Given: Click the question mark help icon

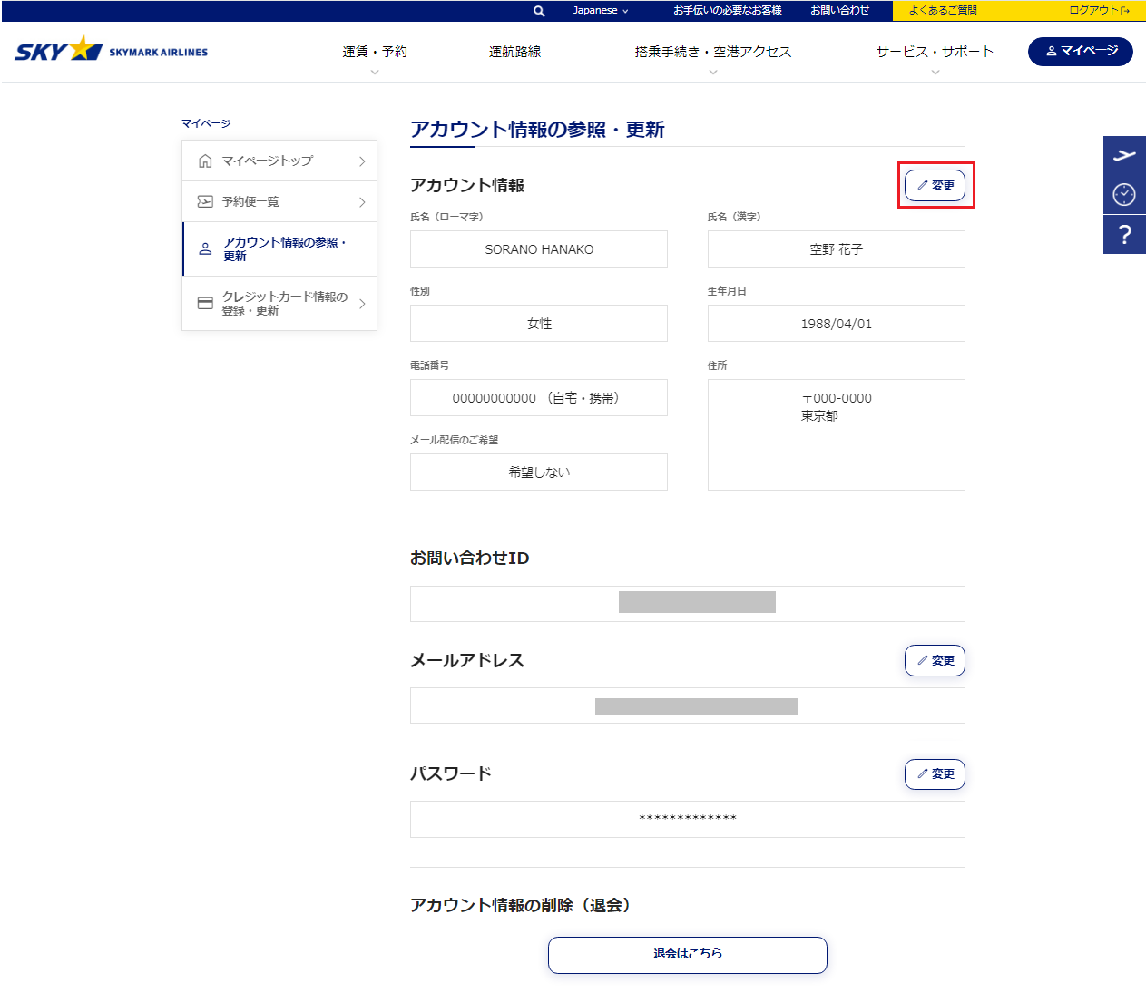Looking at the screenshot, I should 1124,235.
